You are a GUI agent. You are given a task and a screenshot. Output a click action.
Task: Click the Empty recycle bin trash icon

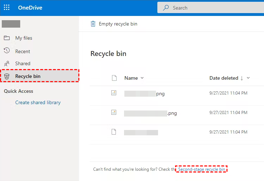pos(93,24)
